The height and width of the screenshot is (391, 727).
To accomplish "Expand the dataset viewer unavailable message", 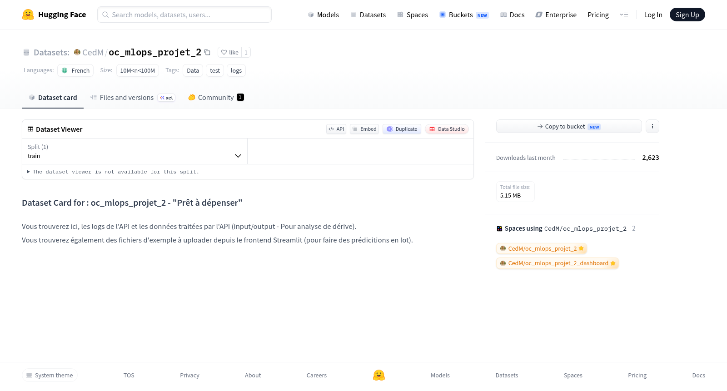I will coord(113,172).
